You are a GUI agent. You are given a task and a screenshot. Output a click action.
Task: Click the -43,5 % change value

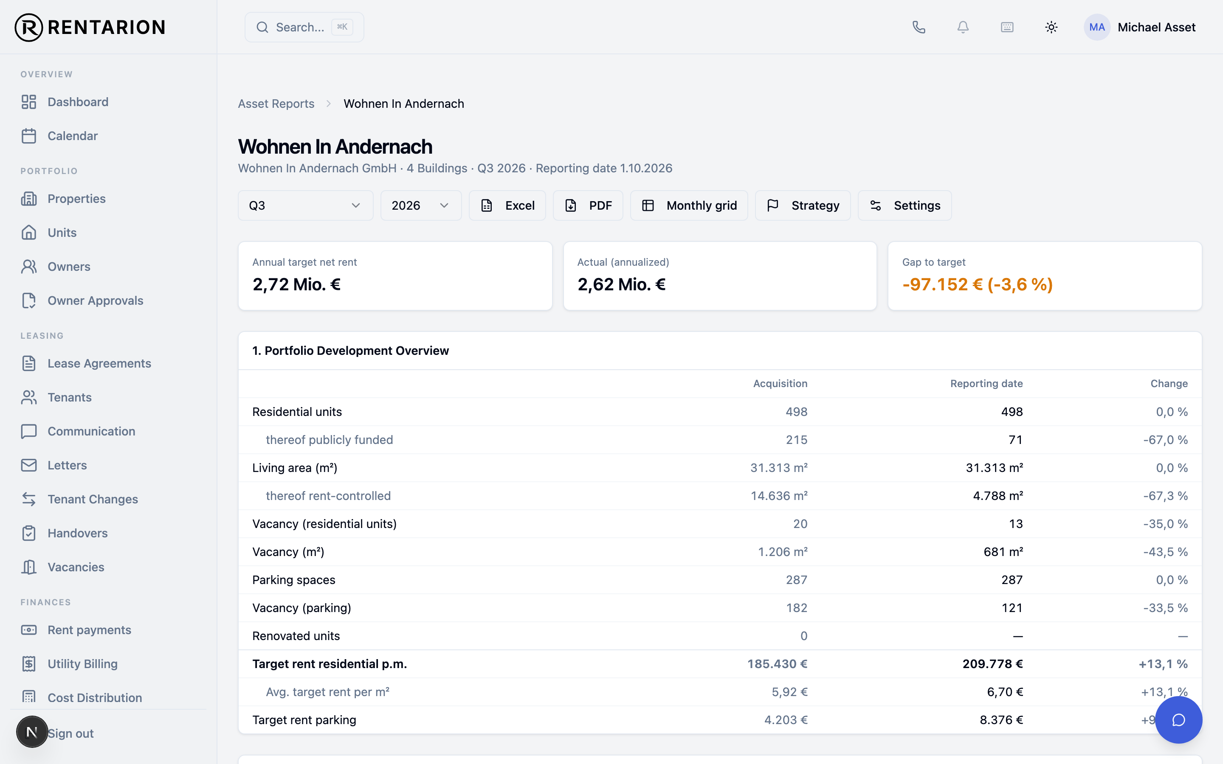coord(1165,552)
